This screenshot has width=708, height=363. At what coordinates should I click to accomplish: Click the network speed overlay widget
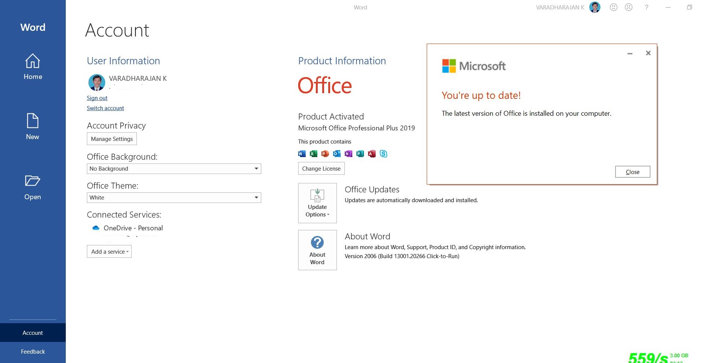[x=658, y=357]
